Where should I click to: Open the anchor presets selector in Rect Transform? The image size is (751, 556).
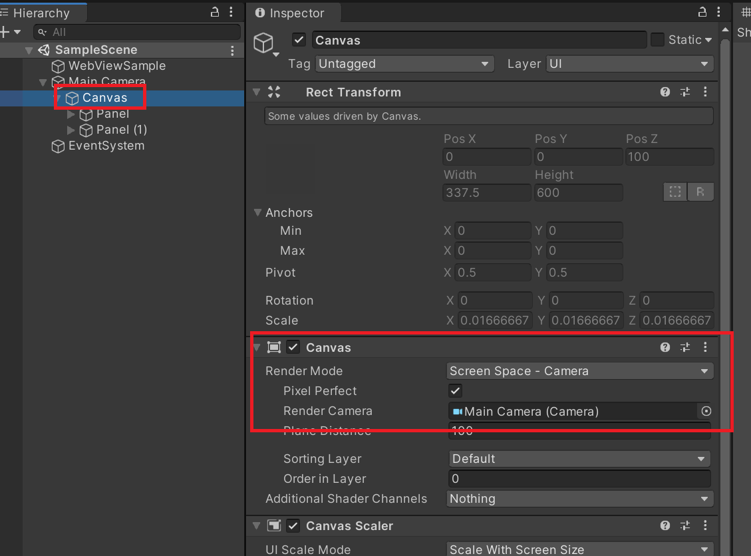coord(675,192)
